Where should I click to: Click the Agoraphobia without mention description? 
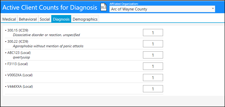click(x=48, y=46)
